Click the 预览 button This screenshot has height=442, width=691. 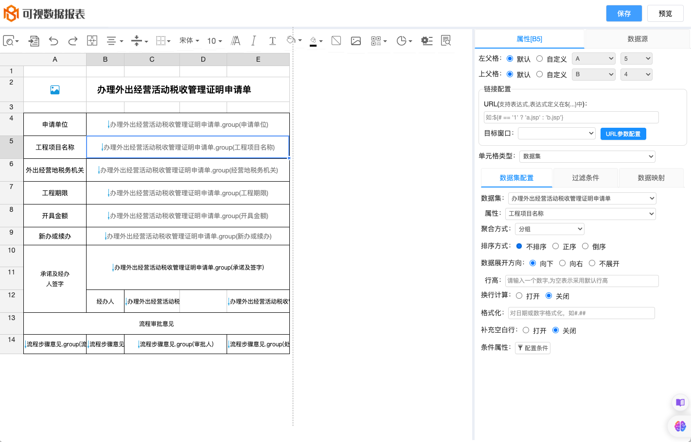coord(665,14)
